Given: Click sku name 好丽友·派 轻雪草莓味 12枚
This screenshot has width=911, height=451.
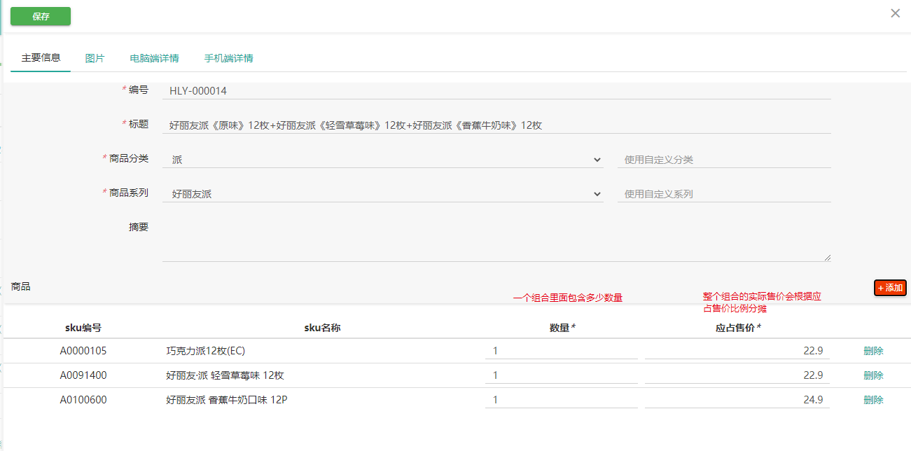Looking at the screenshot, I should (x=225, y=375).
